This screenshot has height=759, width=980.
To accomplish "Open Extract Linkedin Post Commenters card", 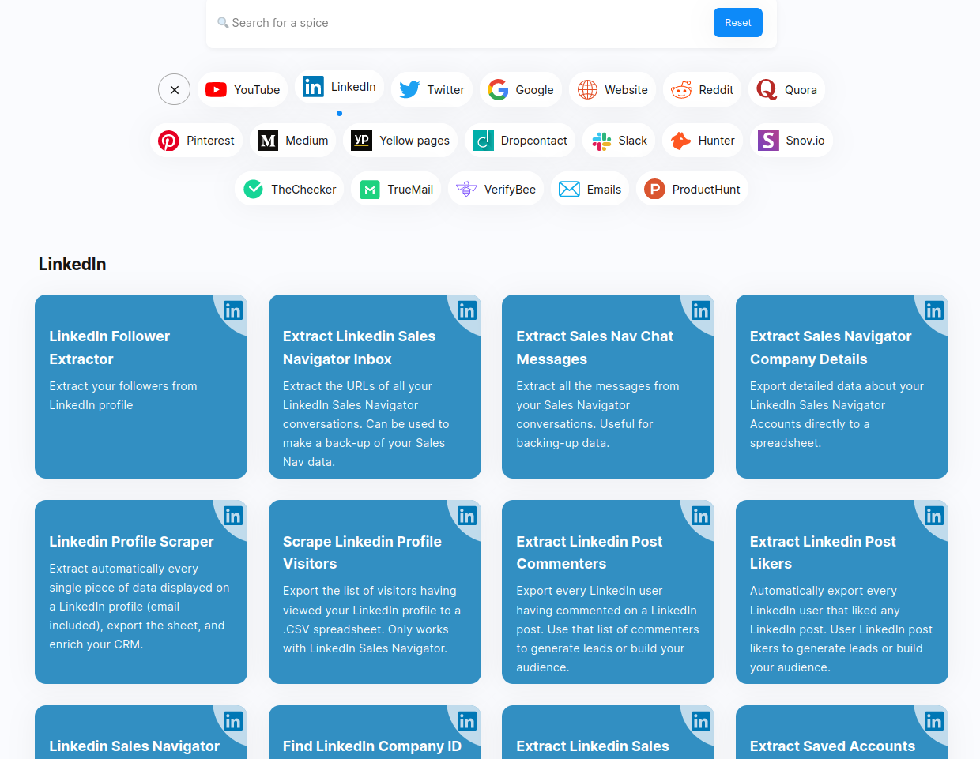I will (608, 592).
